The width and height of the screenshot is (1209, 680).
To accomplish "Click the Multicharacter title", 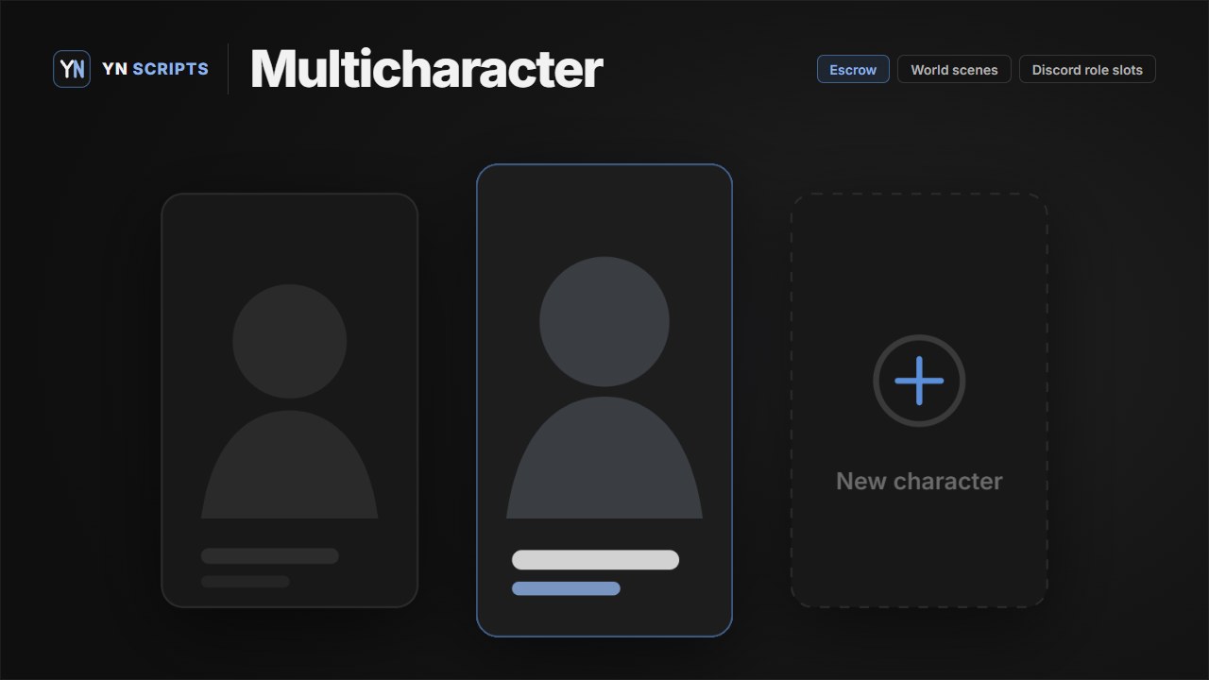I will [x=426, y=69].
